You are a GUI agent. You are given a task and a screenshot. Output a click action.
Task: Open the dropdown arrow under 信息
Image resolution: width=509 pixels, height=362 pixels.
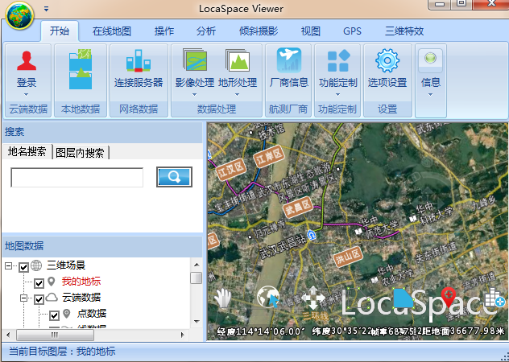[x=430, y=95]
